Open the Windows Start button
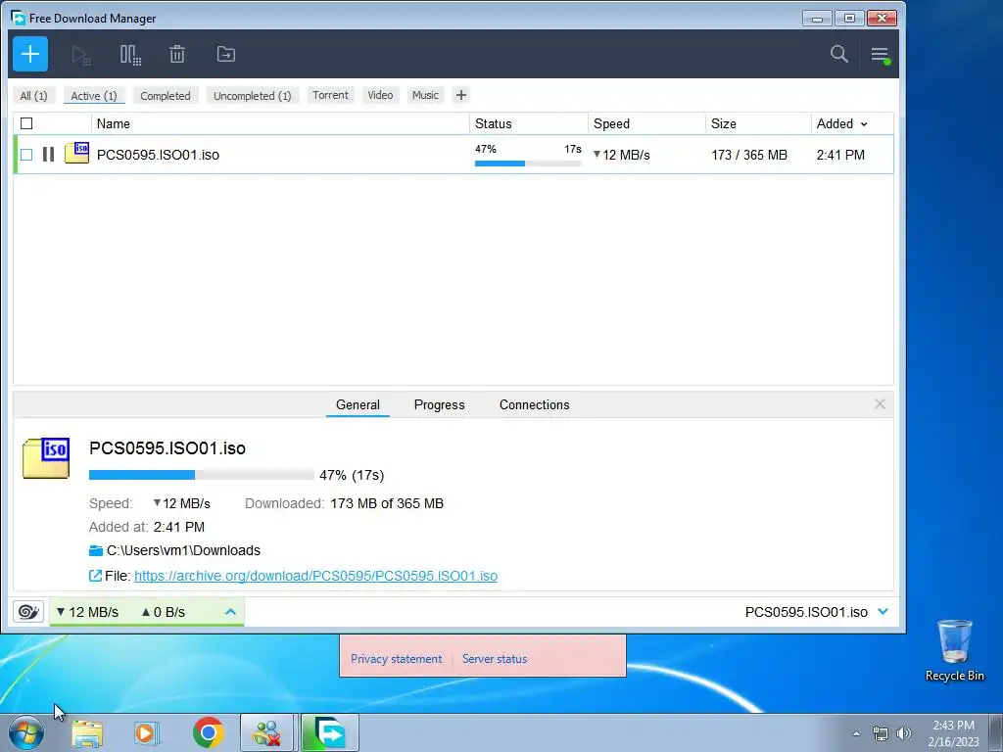 [x=26, y=732]
